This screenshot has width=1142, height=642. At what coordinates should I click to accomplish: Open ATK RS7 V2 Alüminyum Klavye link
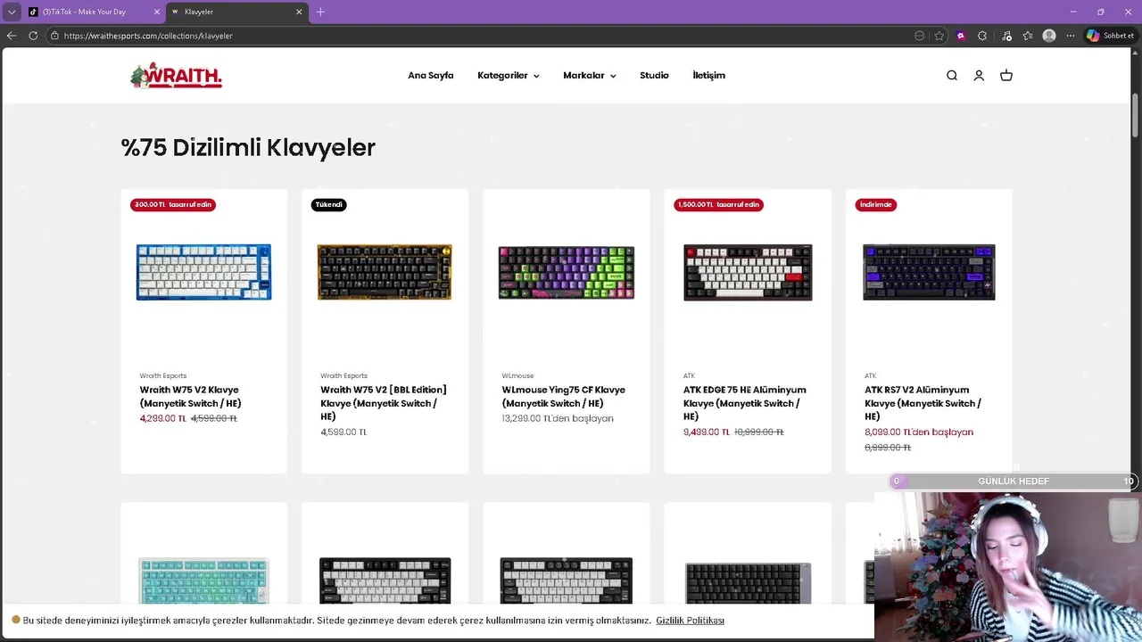[x=923, y=403]
